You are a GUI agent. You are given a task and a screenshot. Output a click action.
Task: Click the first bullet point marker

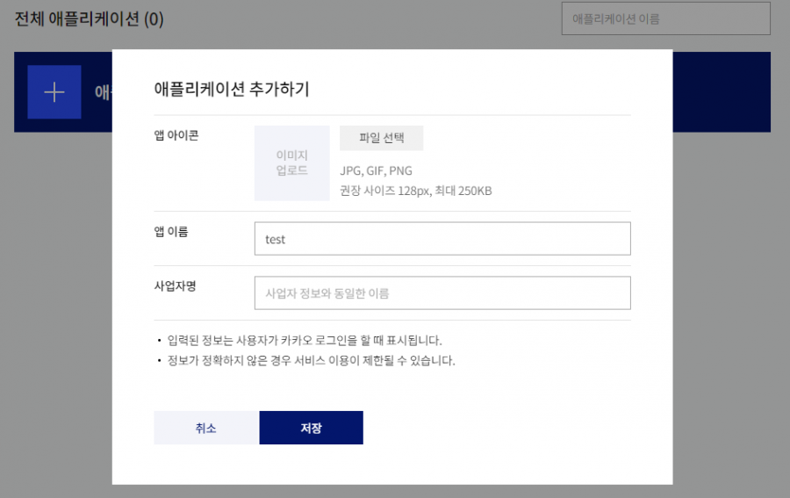coord(159,340)
